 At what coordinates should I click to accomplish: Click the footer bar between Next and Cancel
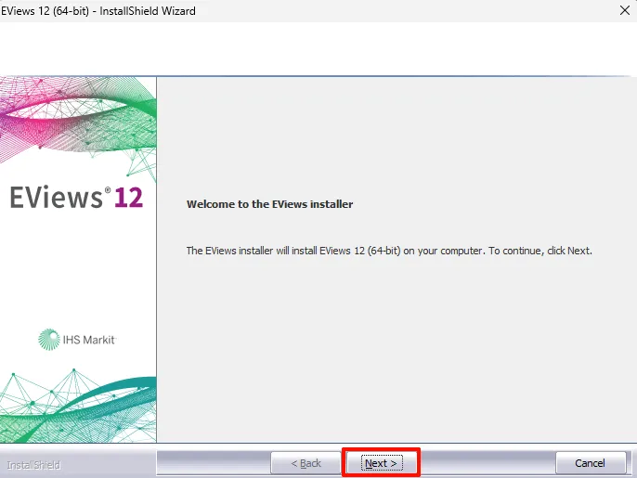point(487,463)
